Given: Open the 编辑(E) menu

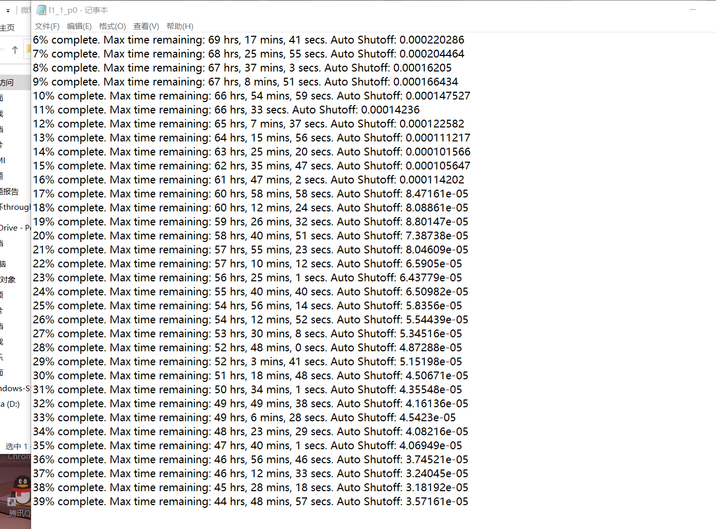Looking at the screenshot, I should [x=79, y=26].
